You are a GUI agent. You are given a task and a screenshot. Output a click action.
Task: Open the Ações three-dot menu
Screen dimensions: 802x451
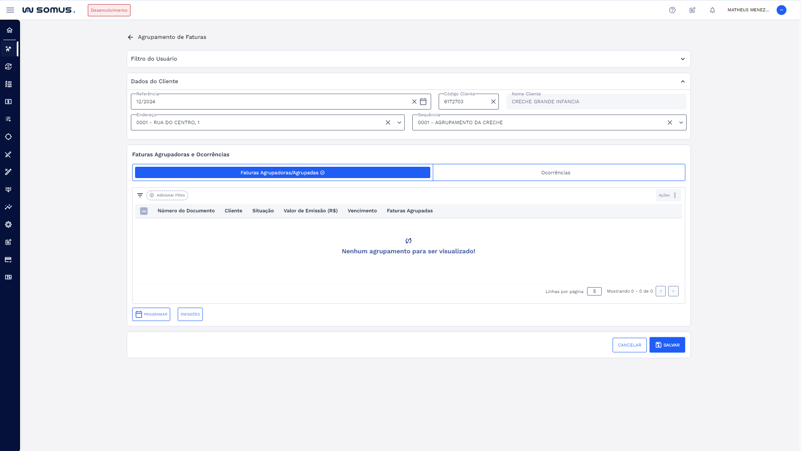click(674, 195)
